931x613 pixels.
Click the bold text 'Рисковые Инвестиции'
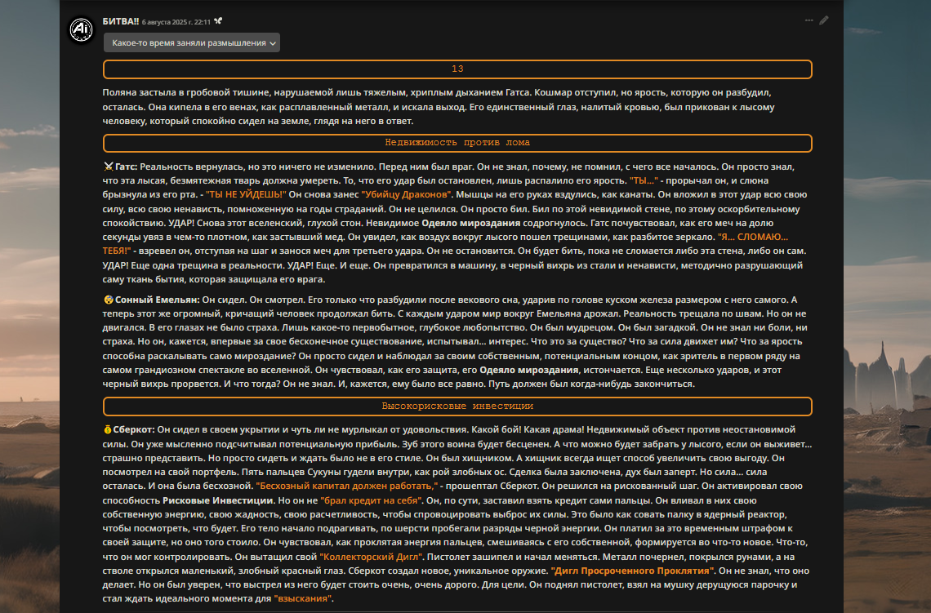[x=218, y=500]
